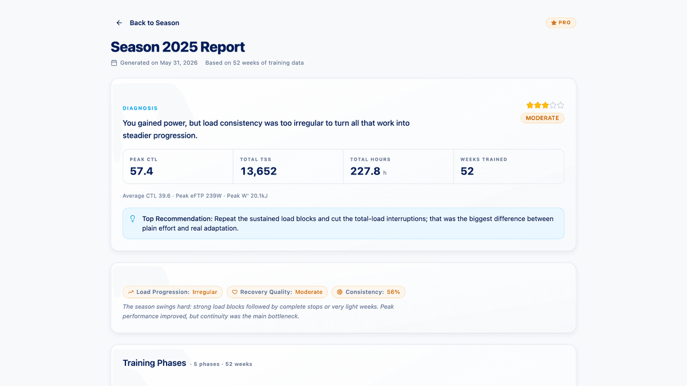Click the calendar icon beside generated date

point(114,63)
